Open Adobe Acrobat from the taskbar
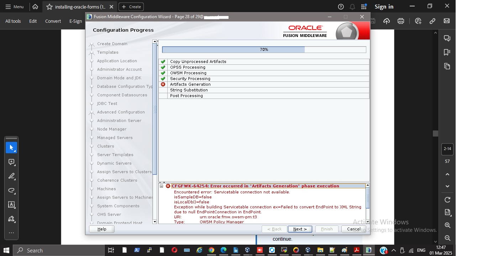This screenshot has height=256, width=477. click(356, 250)
